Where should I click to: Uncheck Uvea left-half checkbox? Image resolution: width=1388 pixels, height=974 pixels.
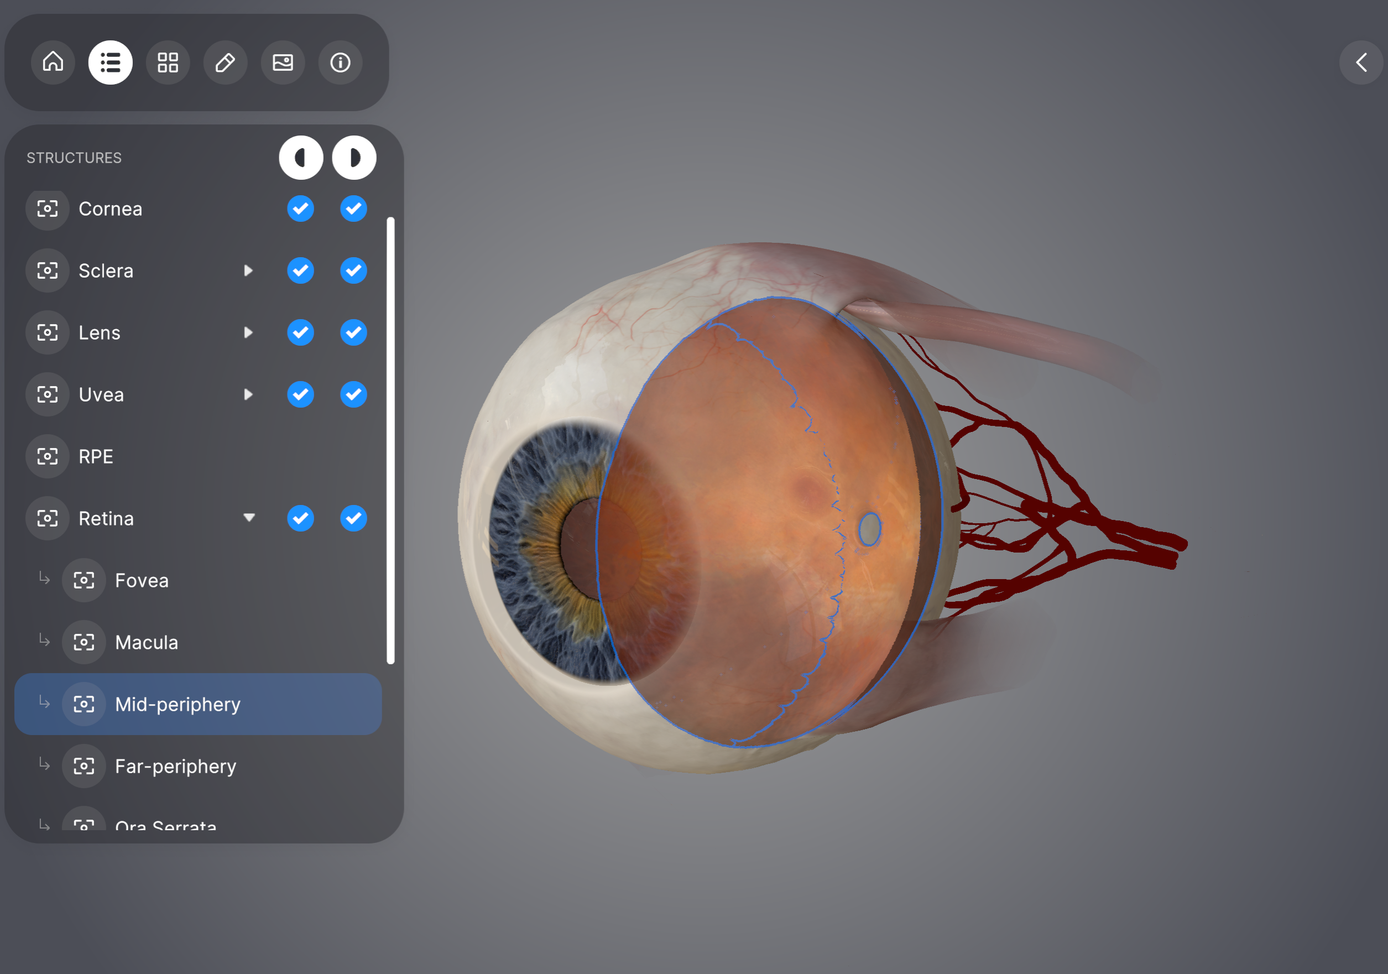(x=300, y=395)
